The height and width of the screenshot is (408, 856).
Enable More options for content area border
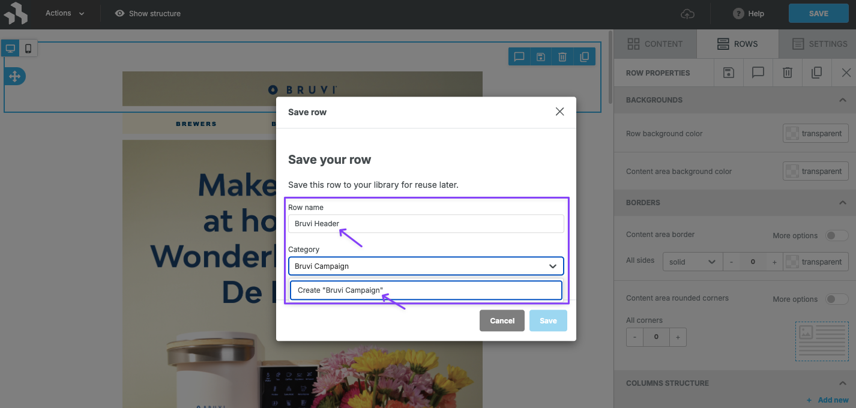tap(837, 235)
